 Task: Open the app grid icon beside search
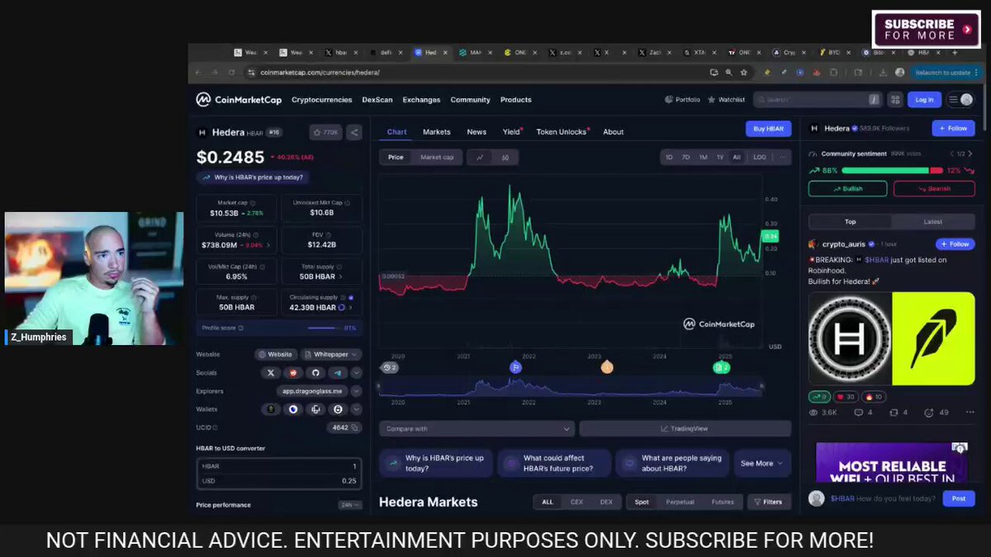(895, 100)
